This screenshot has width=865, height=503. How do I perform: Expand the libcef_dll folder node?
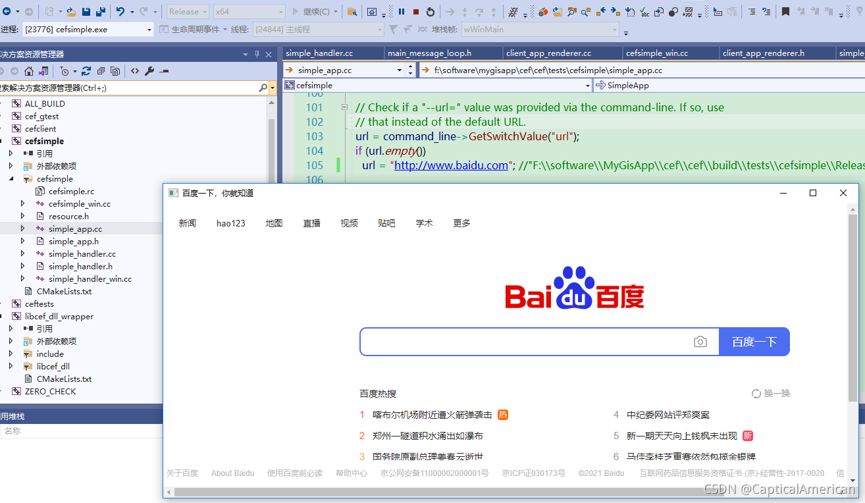click(x=11, y=367)
